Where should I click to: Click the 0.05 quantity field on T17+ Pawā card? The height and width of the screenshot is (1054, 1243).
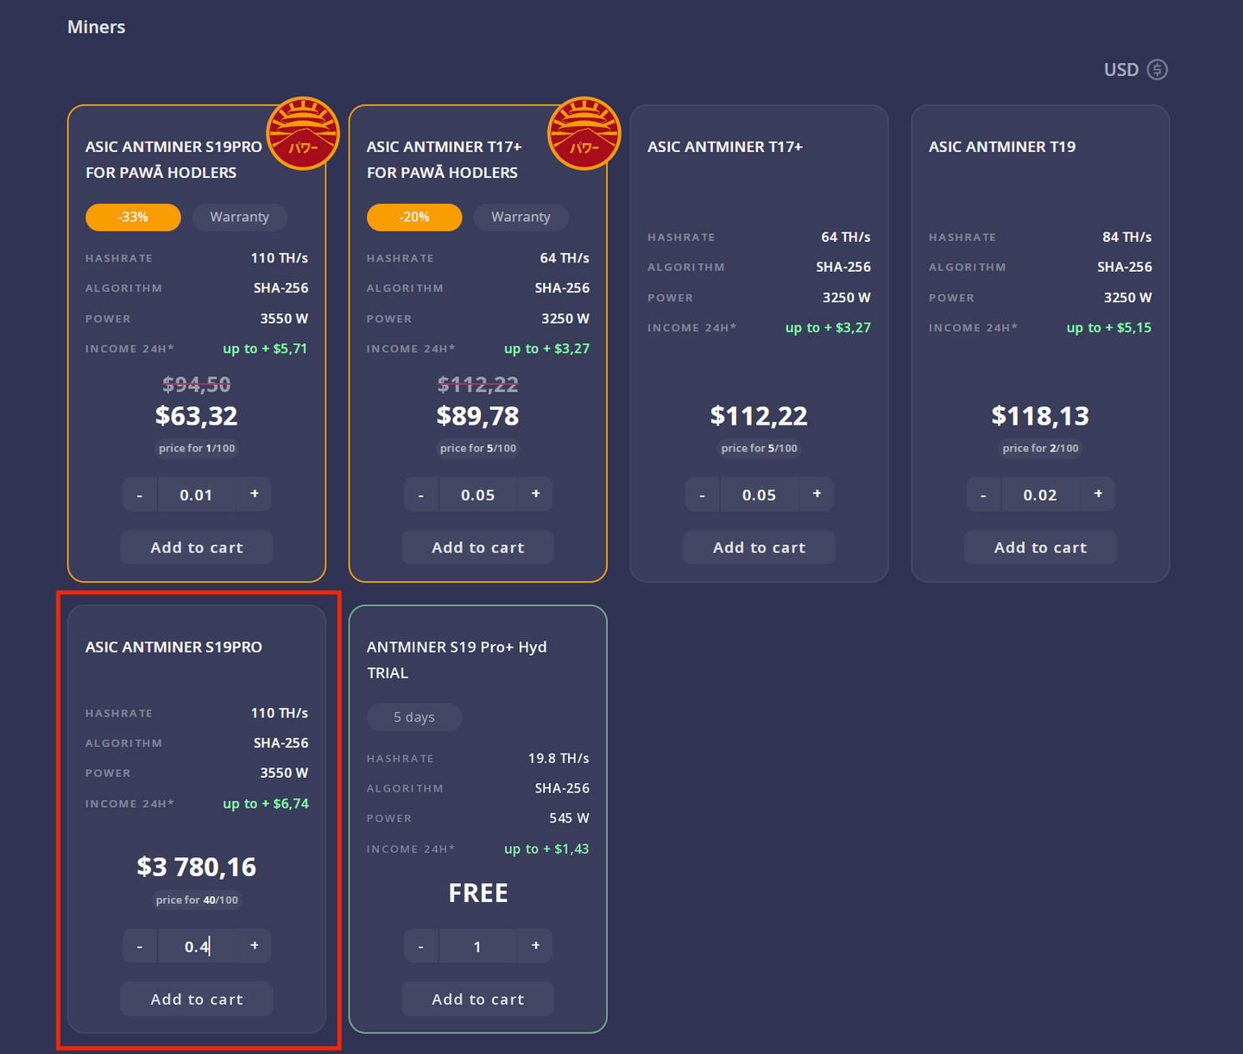[x=478, y=494]
